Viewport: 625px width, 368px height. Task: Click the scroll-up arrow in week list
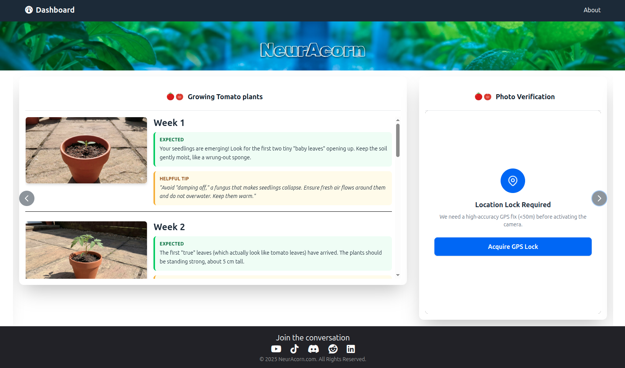[x=398, y=120]
